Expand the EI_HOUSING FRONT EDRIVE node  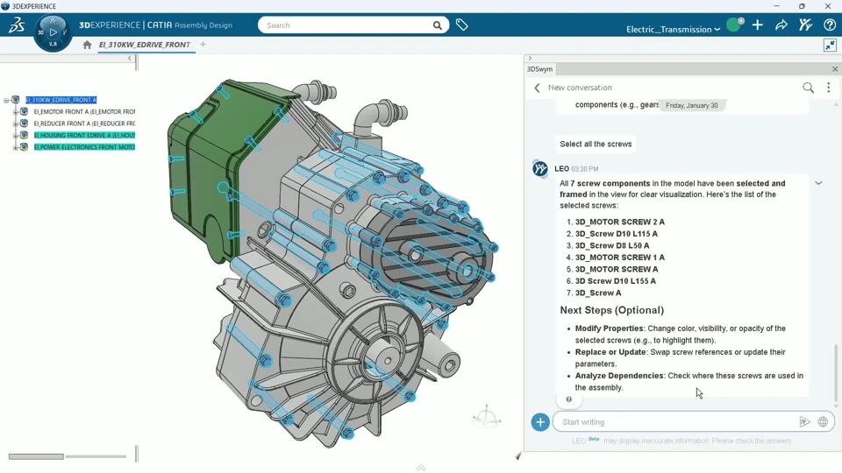click(16, 136)
